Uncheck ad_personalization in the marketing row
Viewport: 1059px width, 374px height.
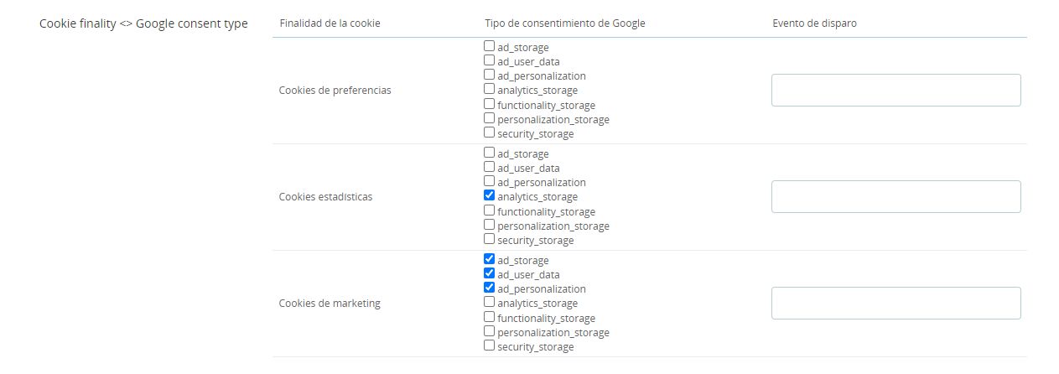tap(490, 288)
